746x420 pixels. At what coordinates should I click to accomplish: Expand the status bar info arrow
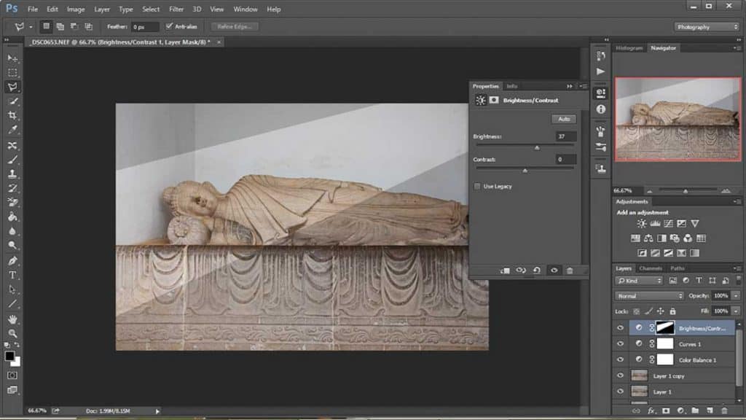(157, 411)
